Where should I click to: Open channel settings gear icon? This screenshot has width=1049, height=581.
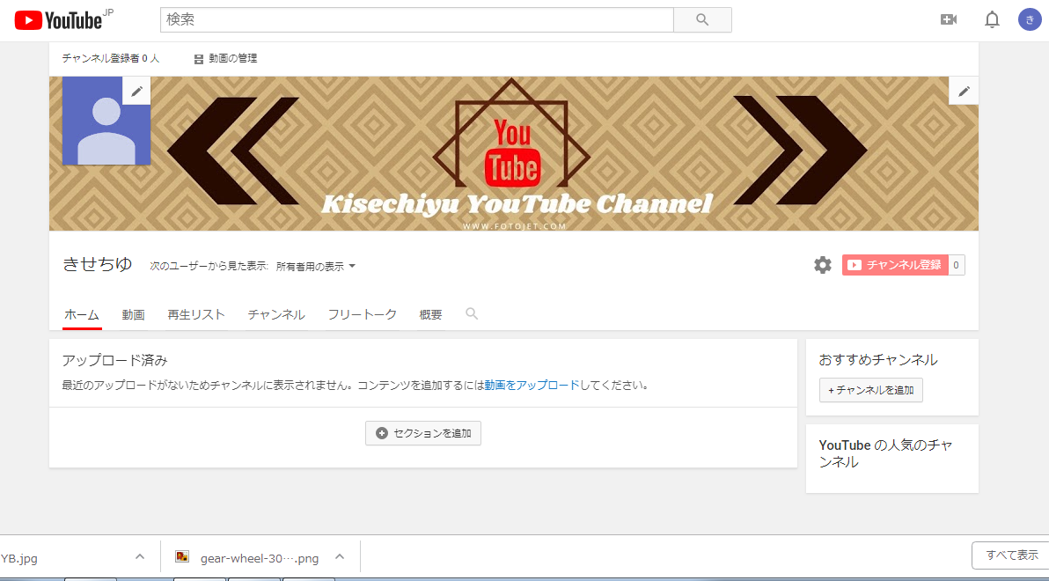click(822, 265)
